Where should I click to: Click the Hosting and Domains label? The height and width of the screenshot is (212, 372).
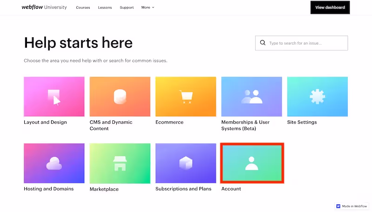click(49, 189)
